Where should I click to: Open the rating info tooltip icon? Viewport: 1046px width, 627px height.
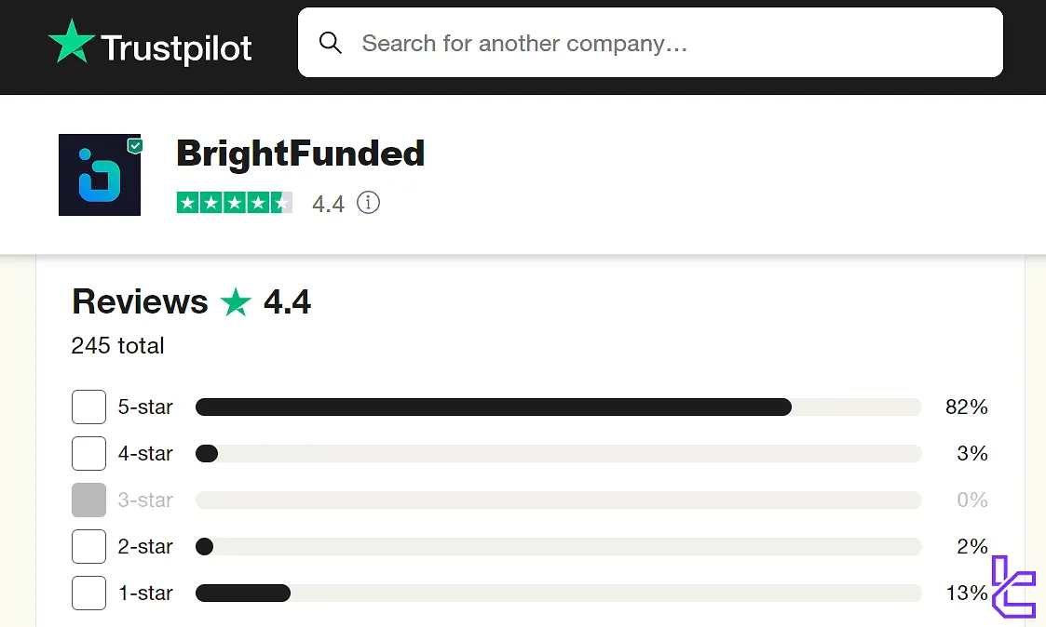[368, 202]
